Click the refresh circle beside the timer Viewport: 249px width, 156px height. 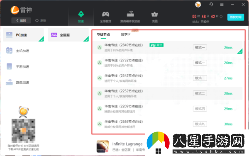(221, 16)
